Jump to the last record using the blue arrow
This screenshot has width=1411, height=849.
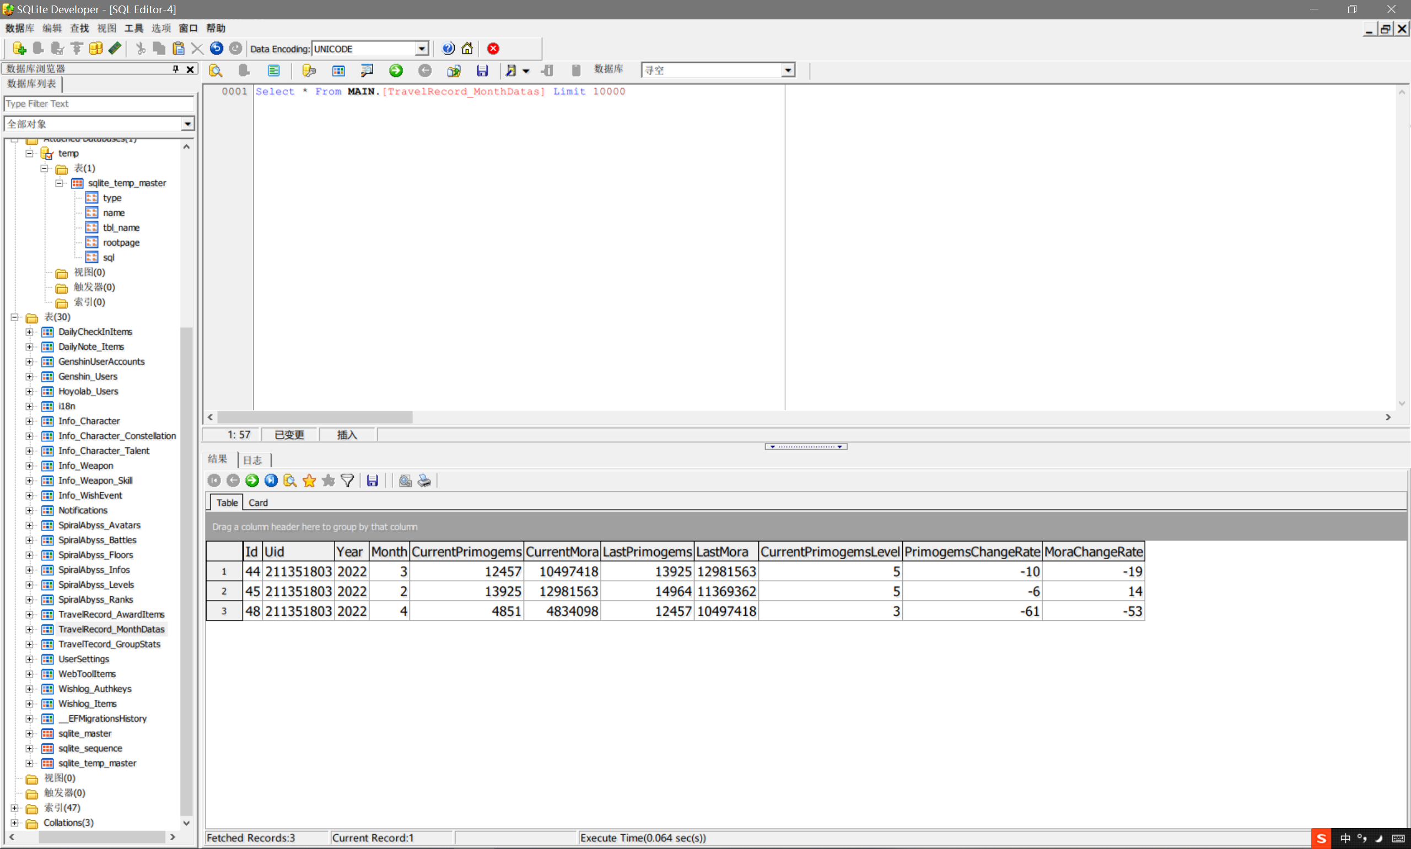(x=271, y=480)
